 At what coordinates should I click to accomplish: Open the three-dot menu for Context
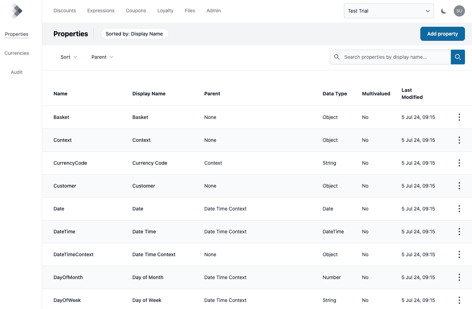pos(459,140)
